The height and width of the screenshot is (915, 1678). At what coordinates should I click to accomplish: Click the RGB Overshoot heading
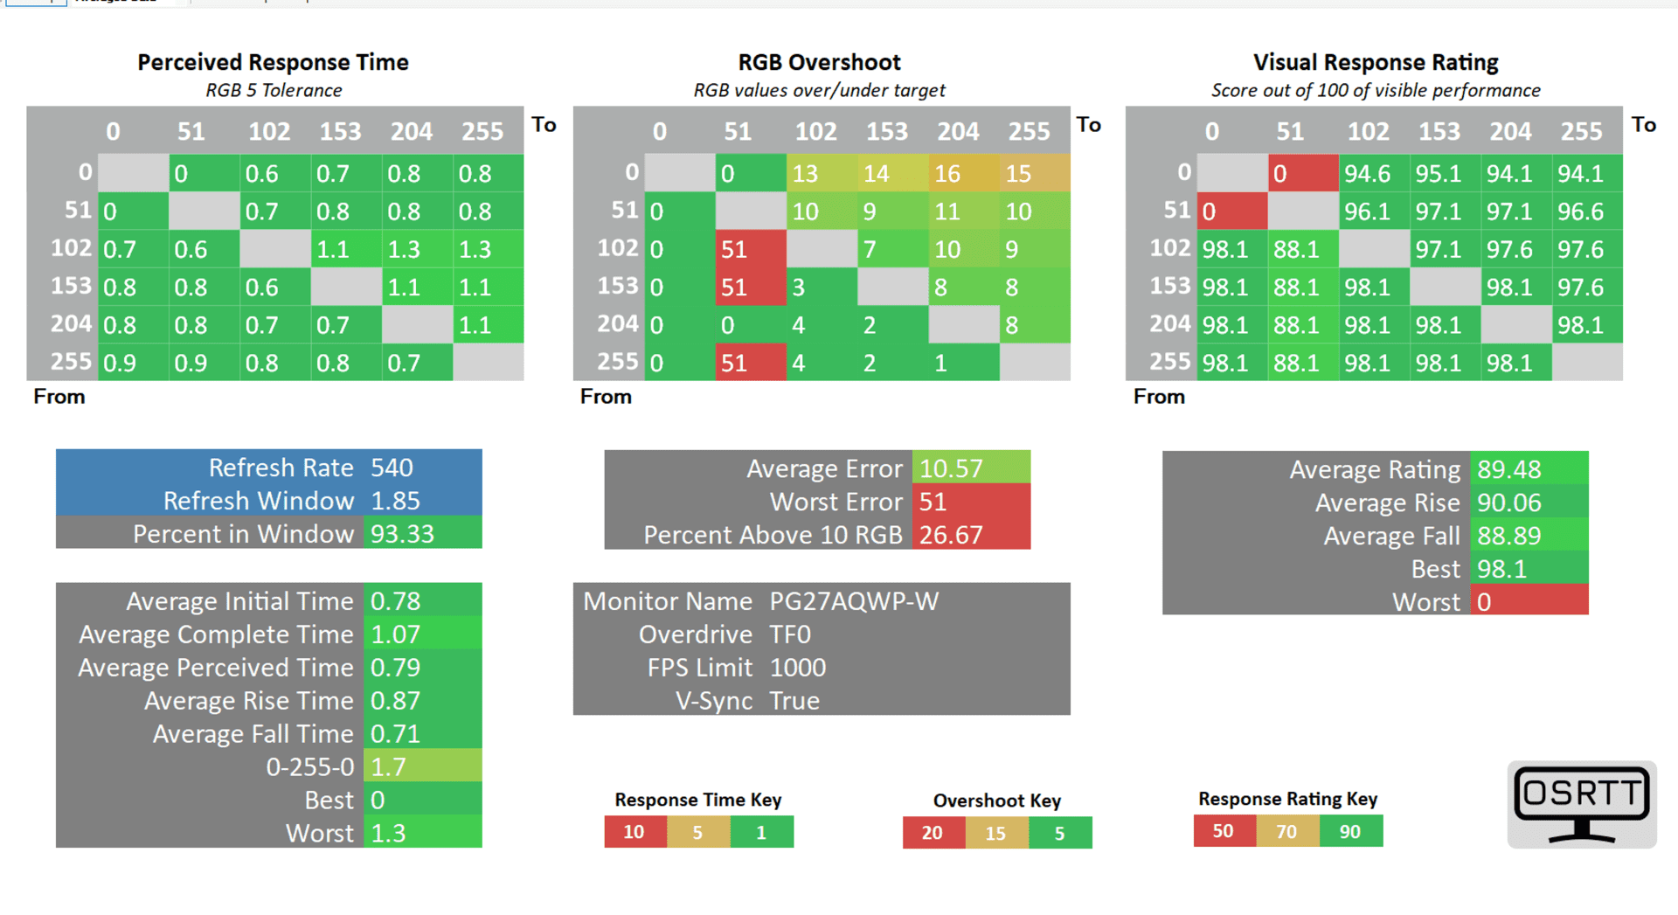click(x=819, y=62)
